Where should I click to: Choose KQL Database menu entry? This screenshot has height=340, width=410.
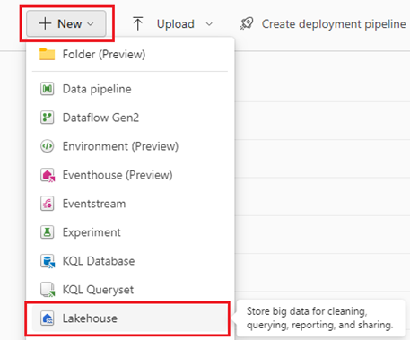(130, 261)
